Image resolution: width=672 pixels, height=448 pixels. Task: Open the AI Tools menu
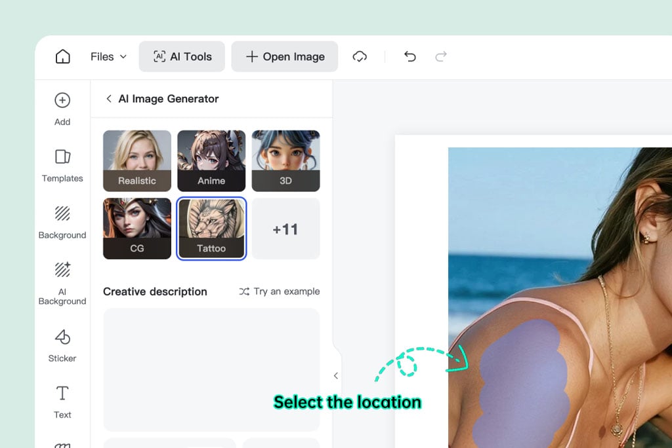coord(182,56)
